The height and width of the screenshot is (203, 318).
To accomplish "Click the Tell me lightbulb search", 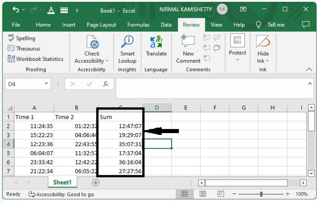I will point(271,25).
